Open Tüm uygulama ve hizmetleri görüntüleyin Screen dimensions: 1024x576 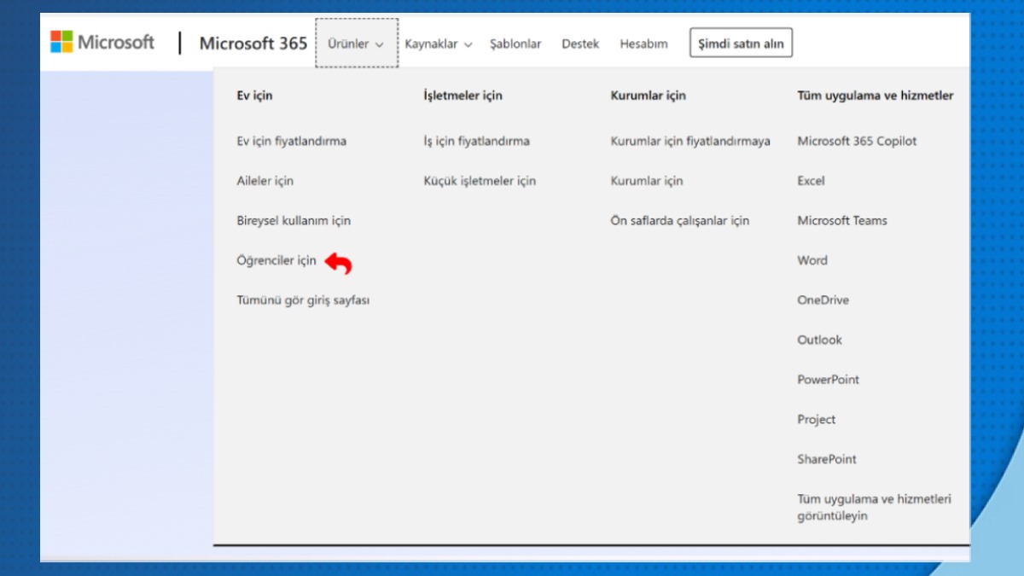(874, 507)
